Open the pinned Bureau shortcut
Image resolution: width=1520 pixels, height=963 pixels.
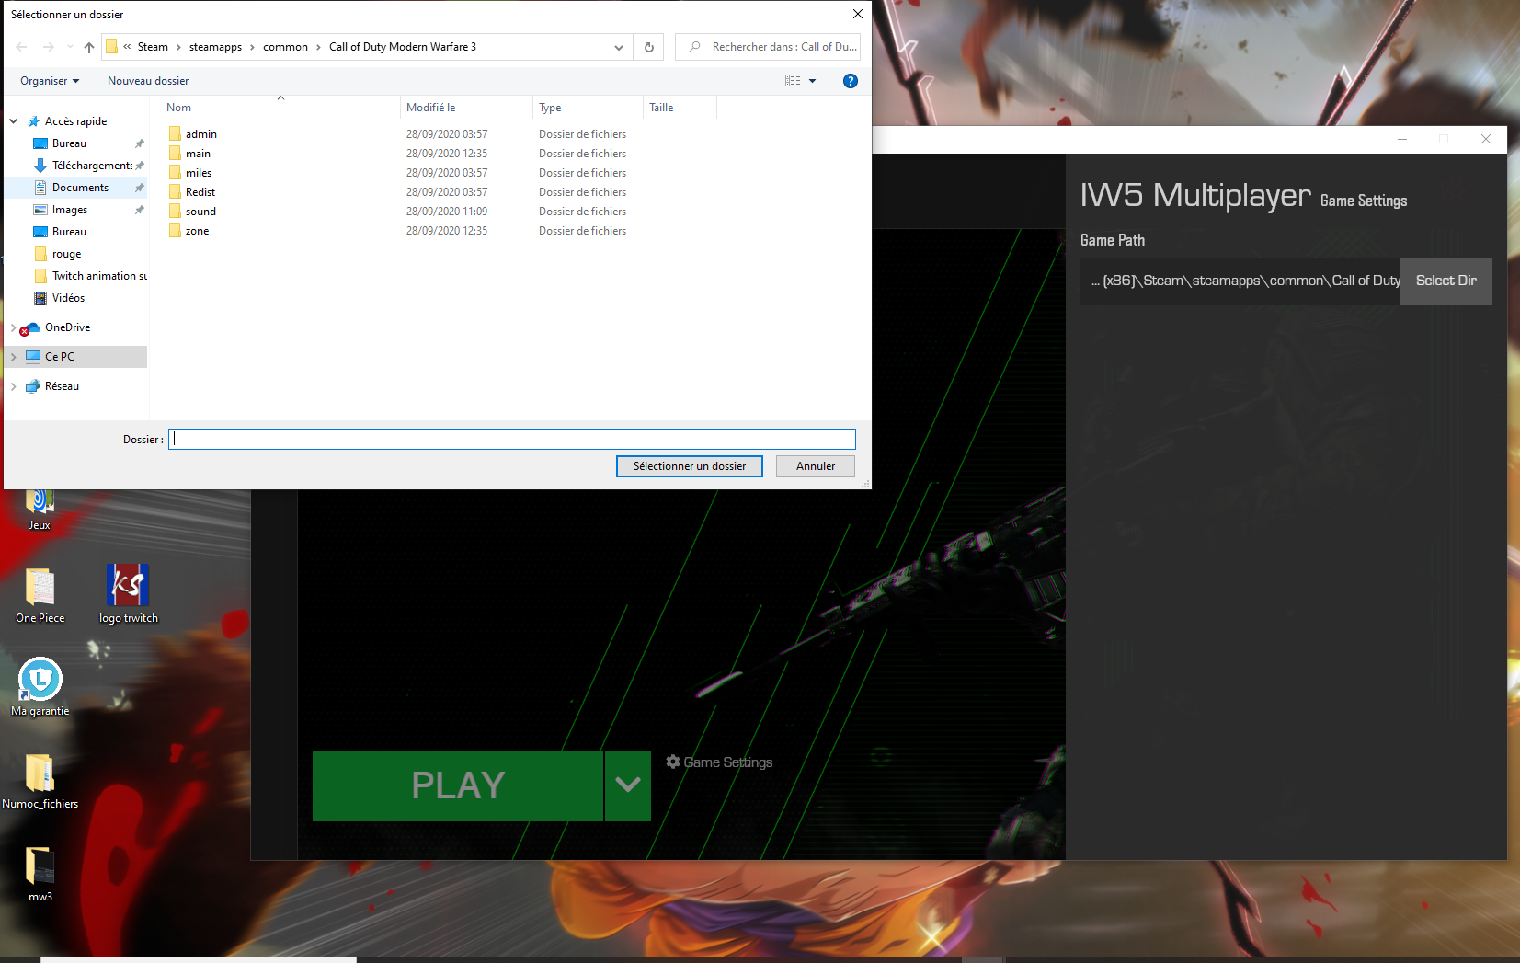(69, 143)
